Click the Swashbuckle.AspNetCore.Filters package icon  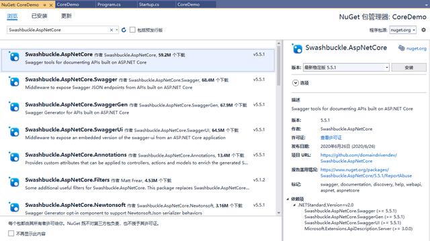tap(14, 183)
